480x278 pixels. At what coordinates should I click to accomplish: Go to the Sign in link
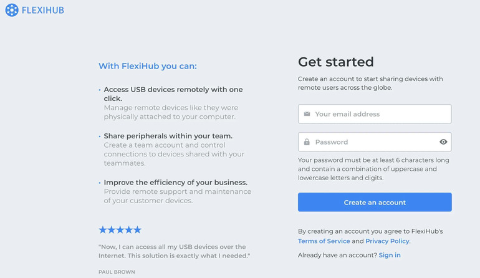390,255
